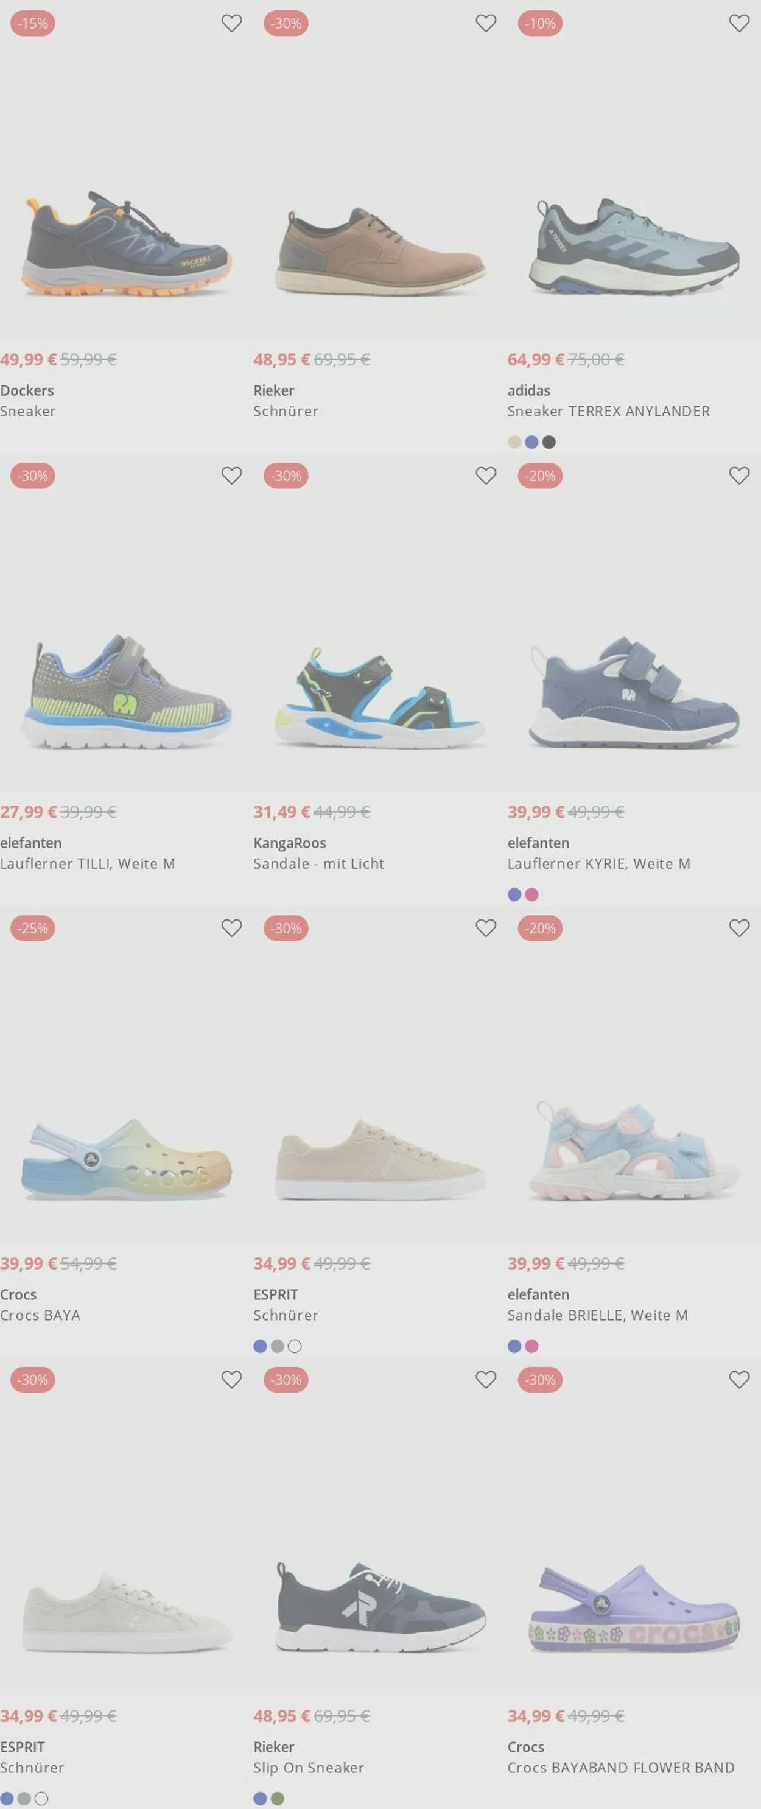Screen dimensions: 761x1809
Task: Save elefanten Lauflerner TILLI to wishlist heart
Action: (232, 476)
